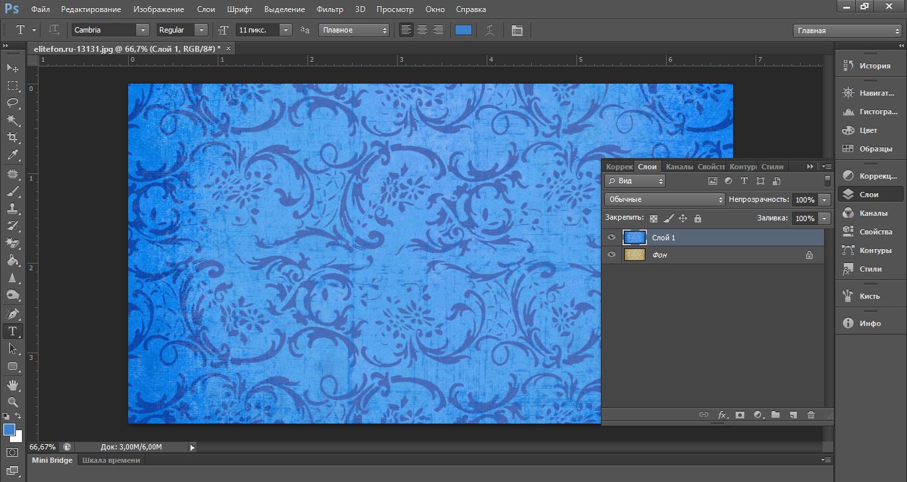This screenshot has height=482, width=907.
Task: Toggle pixel layer filter
Action: pyautogui.click(x=713, y=181)
